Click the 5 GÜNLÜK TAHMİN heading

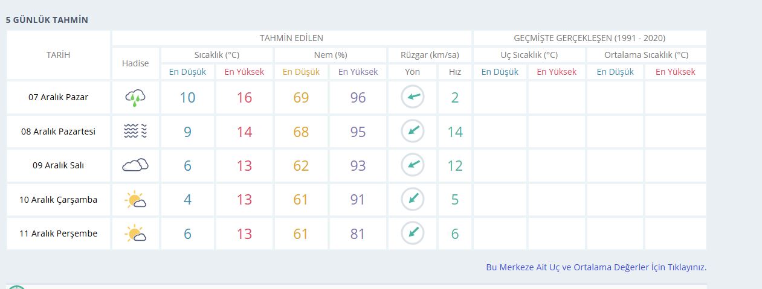47,20
